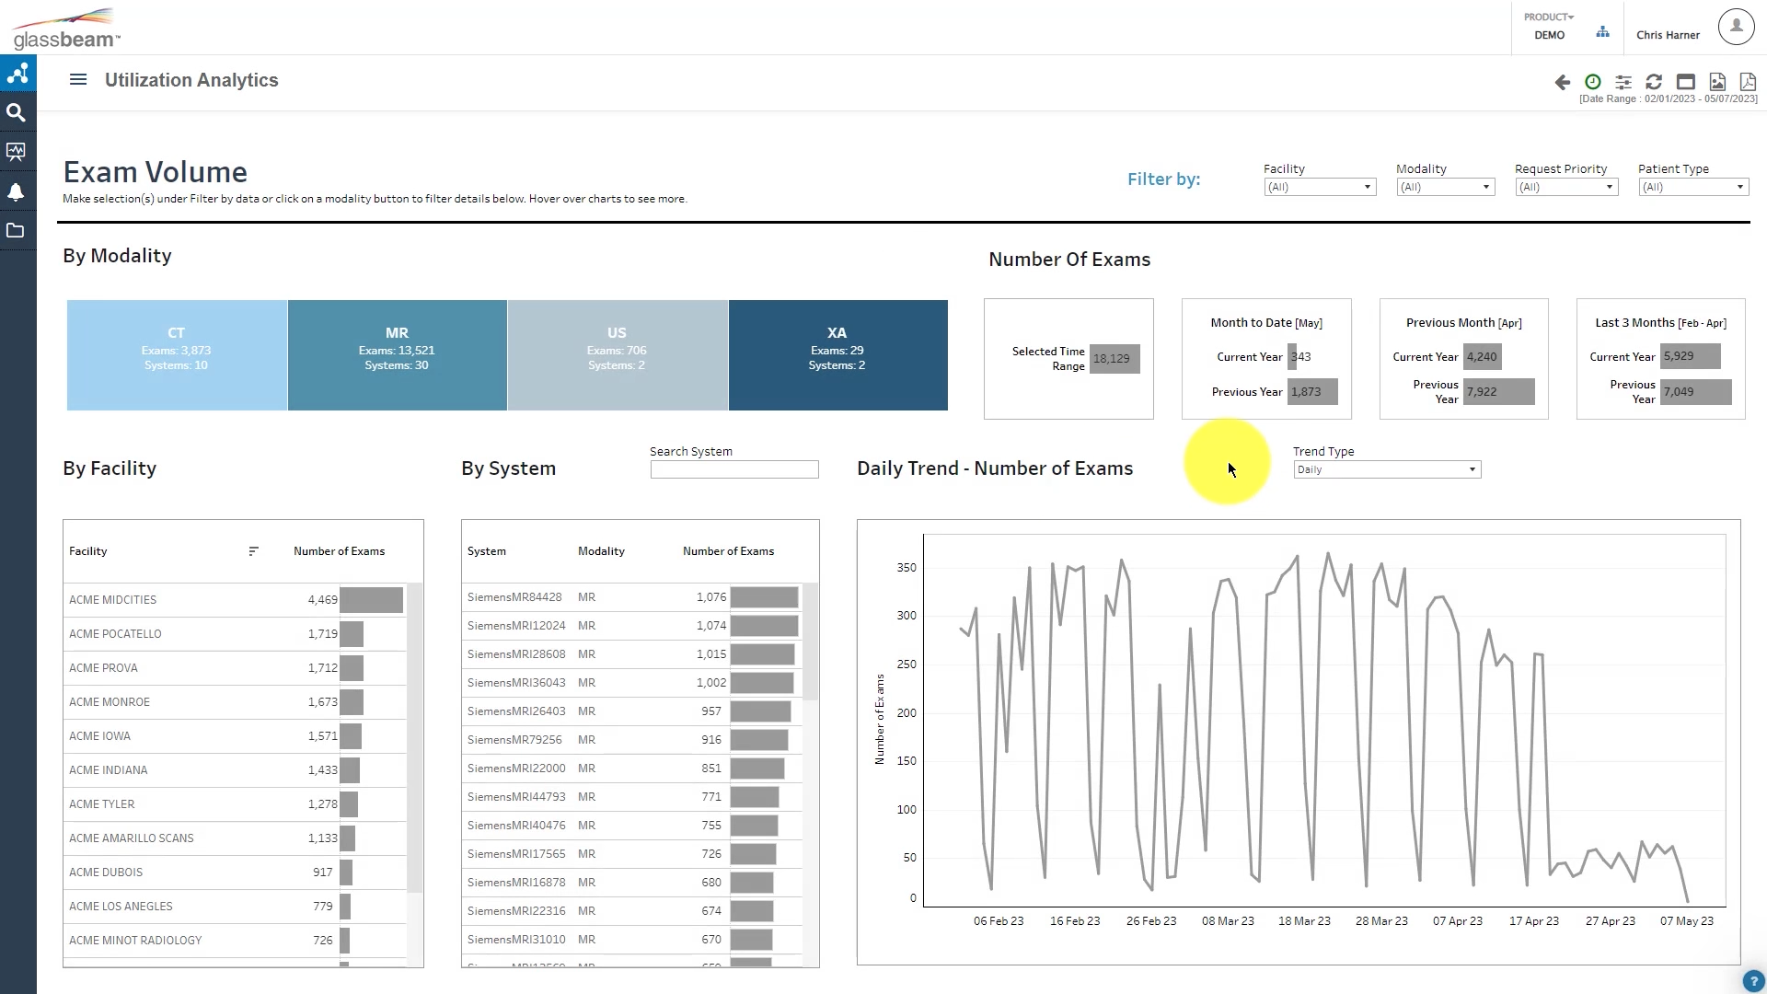Sort facilities using the sort control
The image size is (1767, 994).
click(254, 551)
